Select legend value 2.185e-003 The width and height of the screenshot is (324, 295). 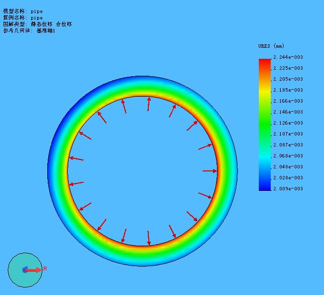click(288, 90)
